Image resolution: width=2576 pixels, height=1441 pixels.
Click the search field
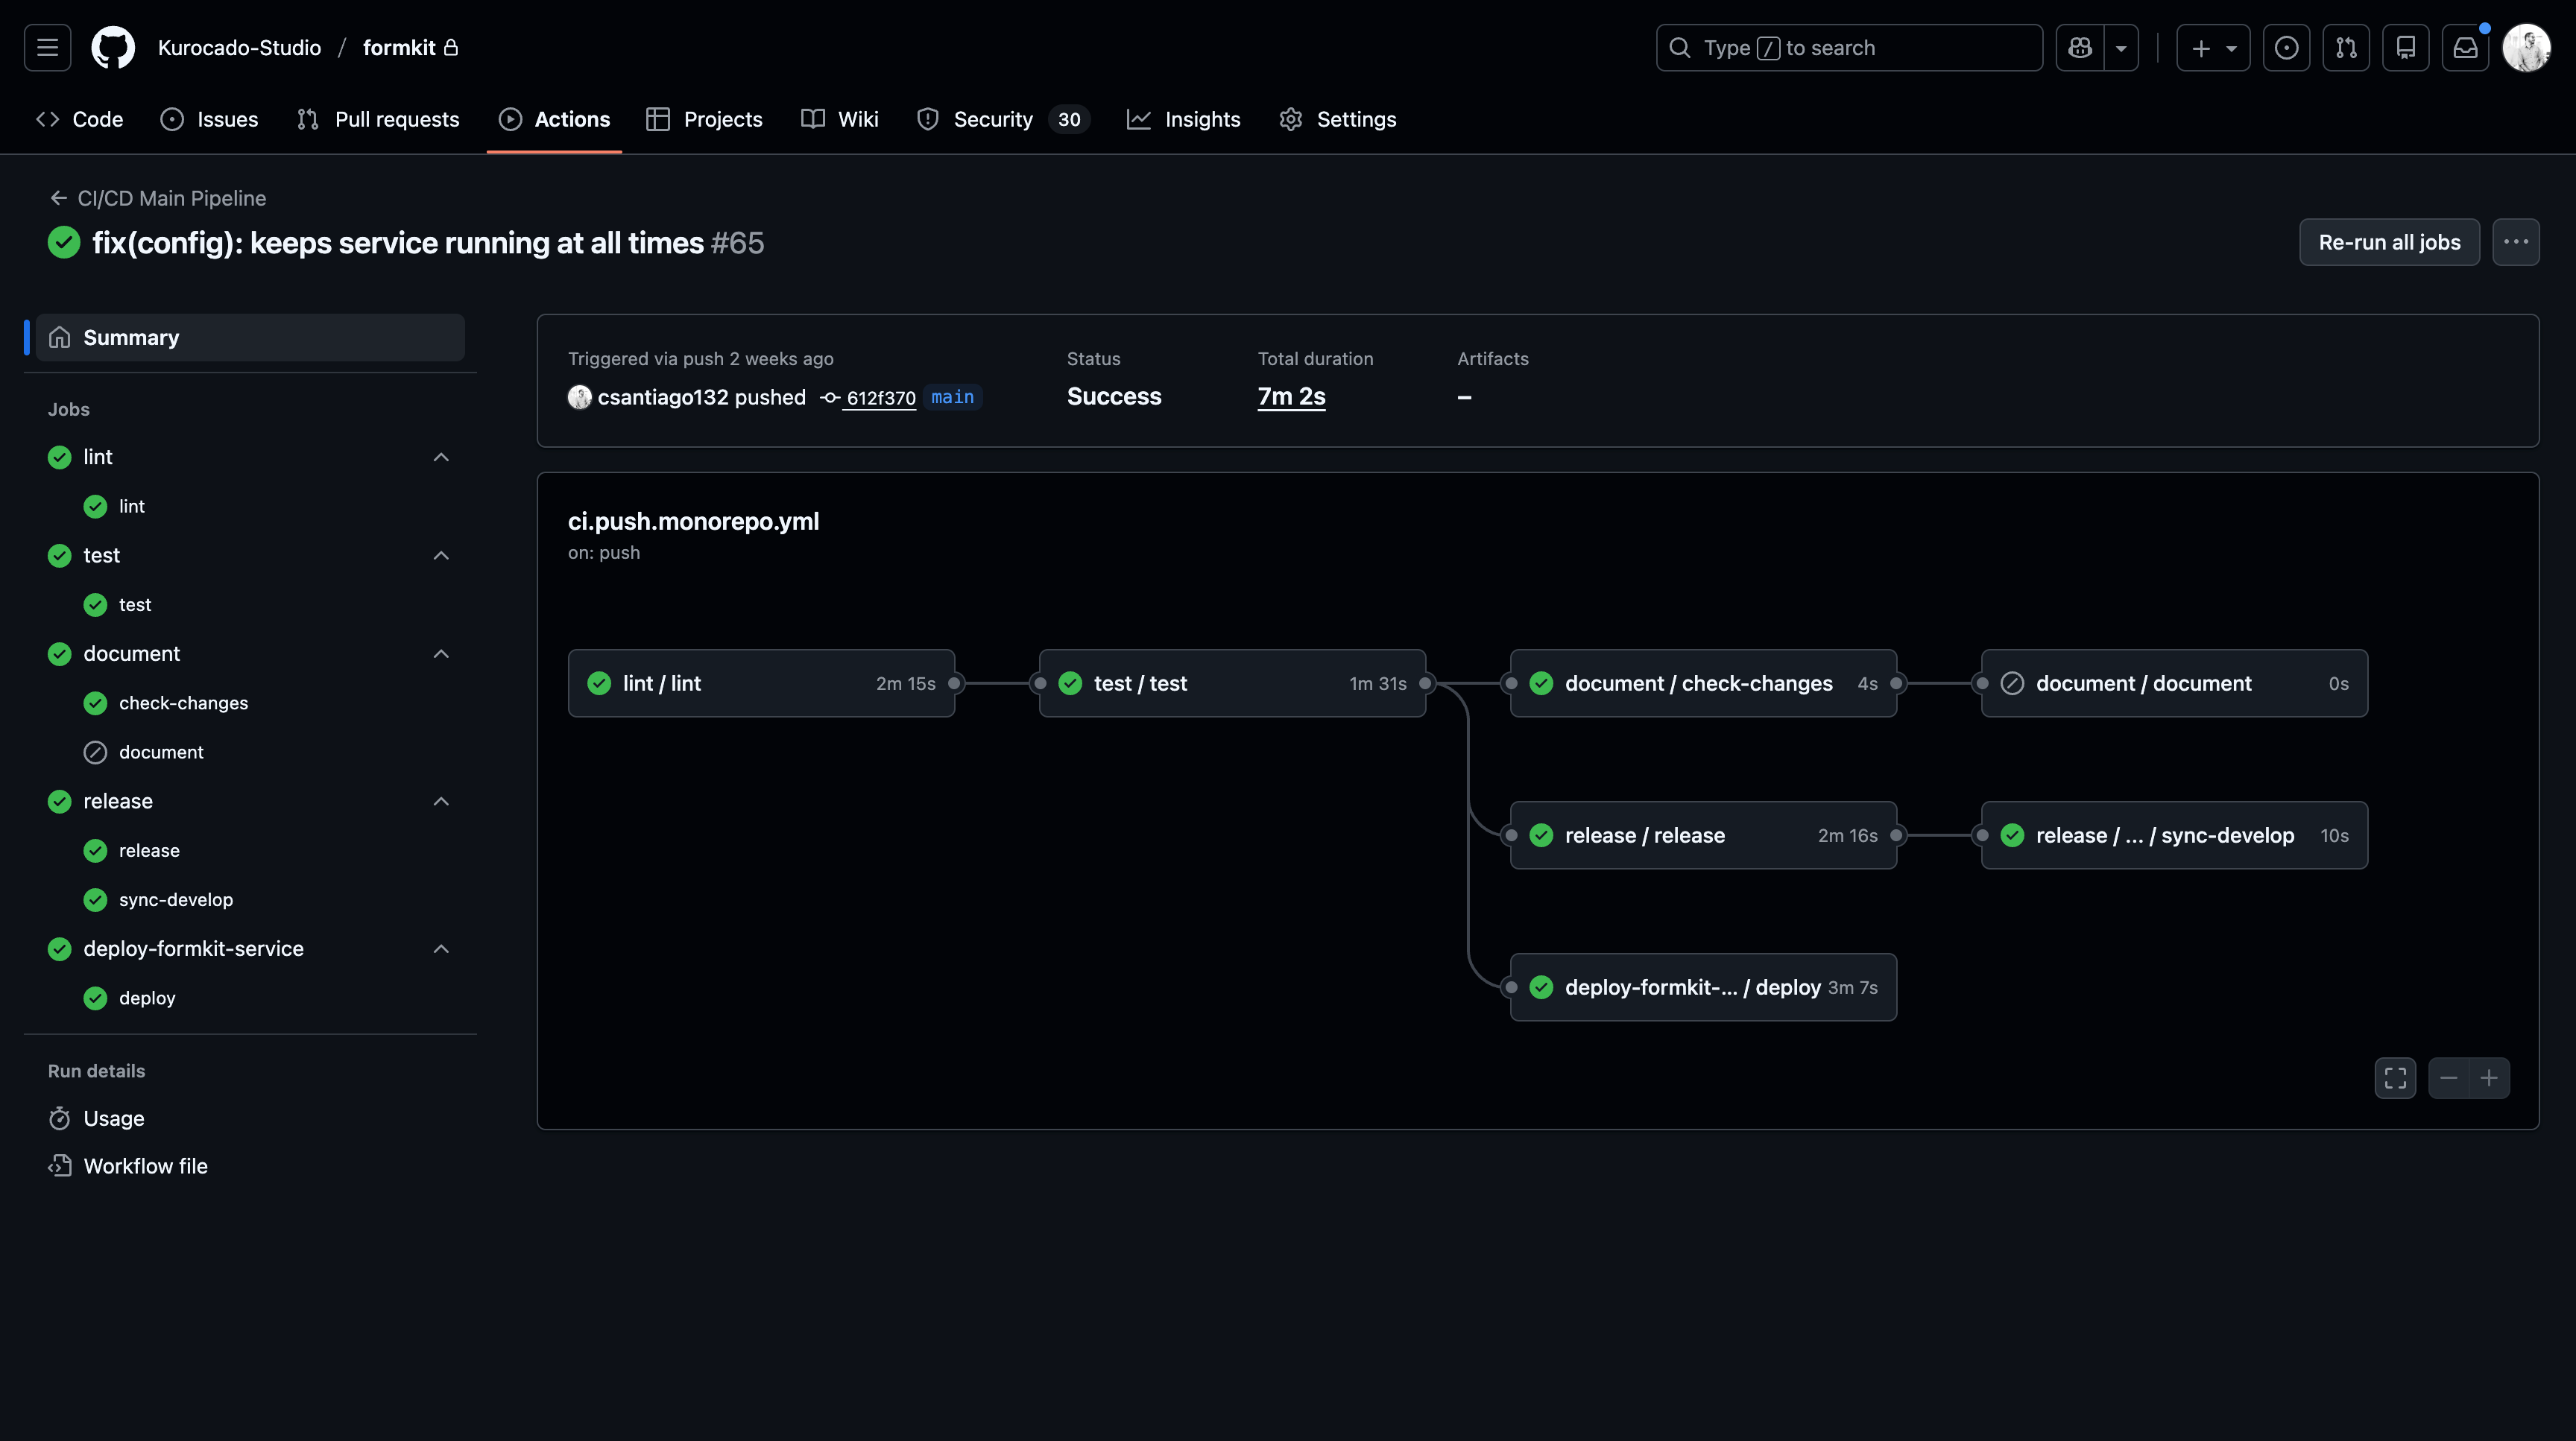1849,47
